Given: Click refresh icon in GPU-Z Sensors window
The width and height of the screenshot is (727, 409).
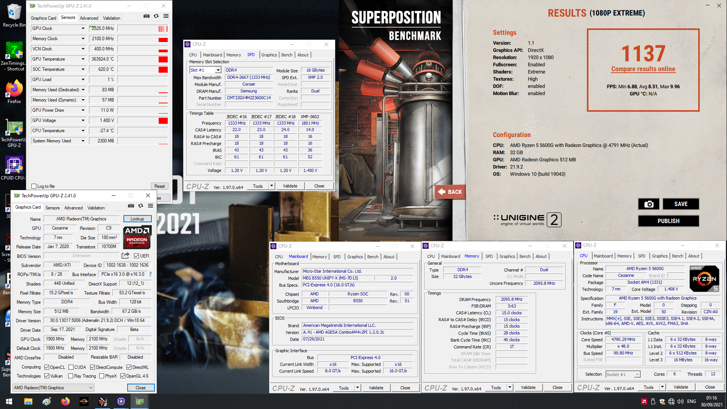Looking at the screenshot, I should [156, 16].
